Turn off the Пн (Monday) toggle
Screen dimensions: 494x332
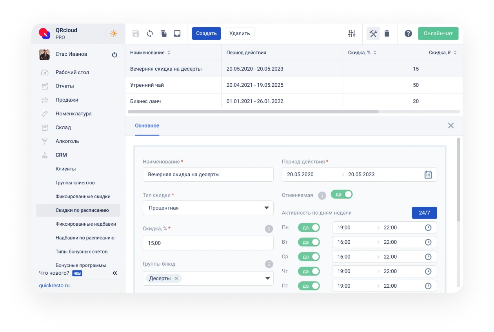click(x=309, y=227)
